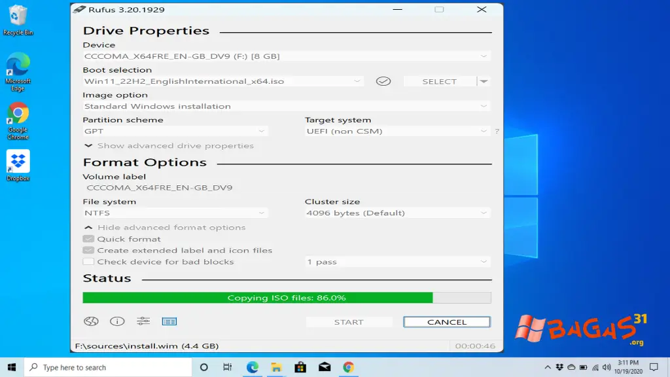The image size is (670, 377).
Task: Open Microsoft Store from taskbar
Action: click(300, 367)
